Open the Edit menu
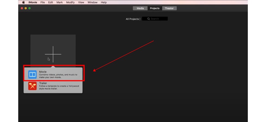This screenshot has height=122, width=266. coord(50,2)
